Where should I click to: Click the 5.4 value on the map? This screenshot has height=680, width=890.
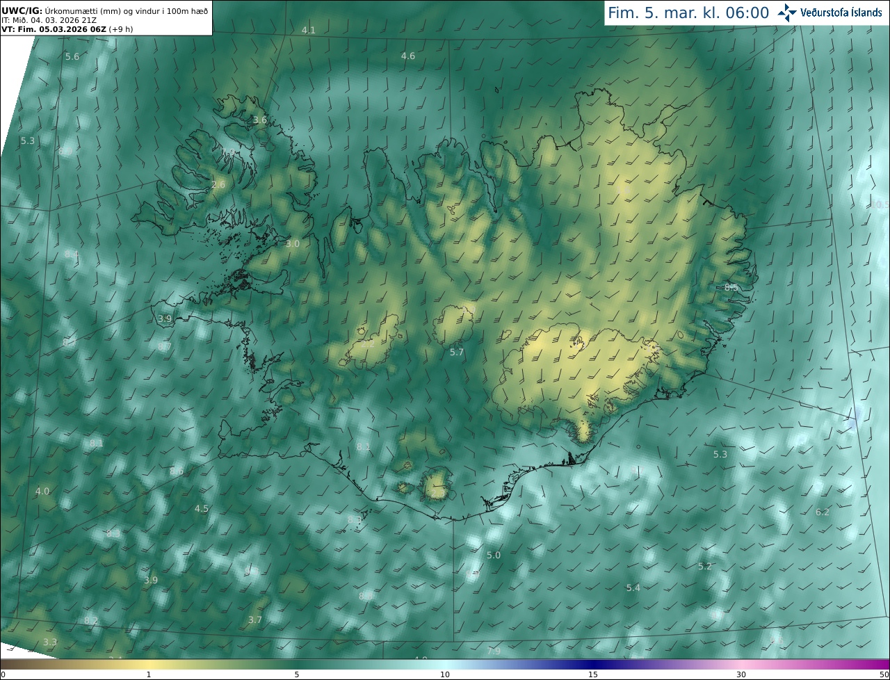(x=633, y=588)
